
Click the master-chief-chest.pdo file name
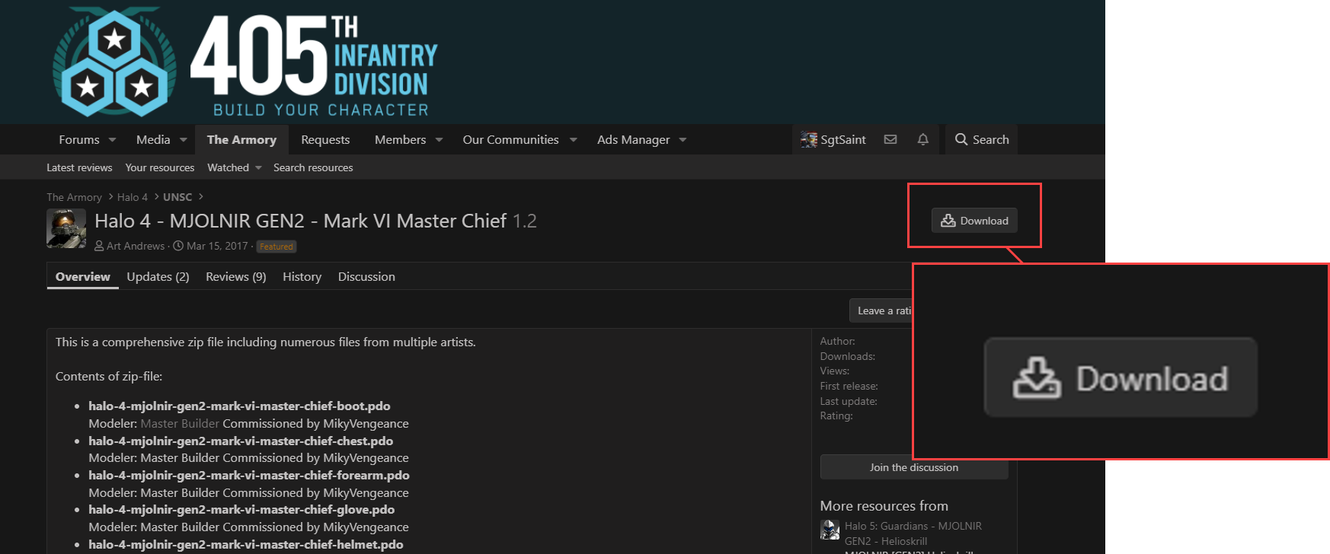(241, 441)
